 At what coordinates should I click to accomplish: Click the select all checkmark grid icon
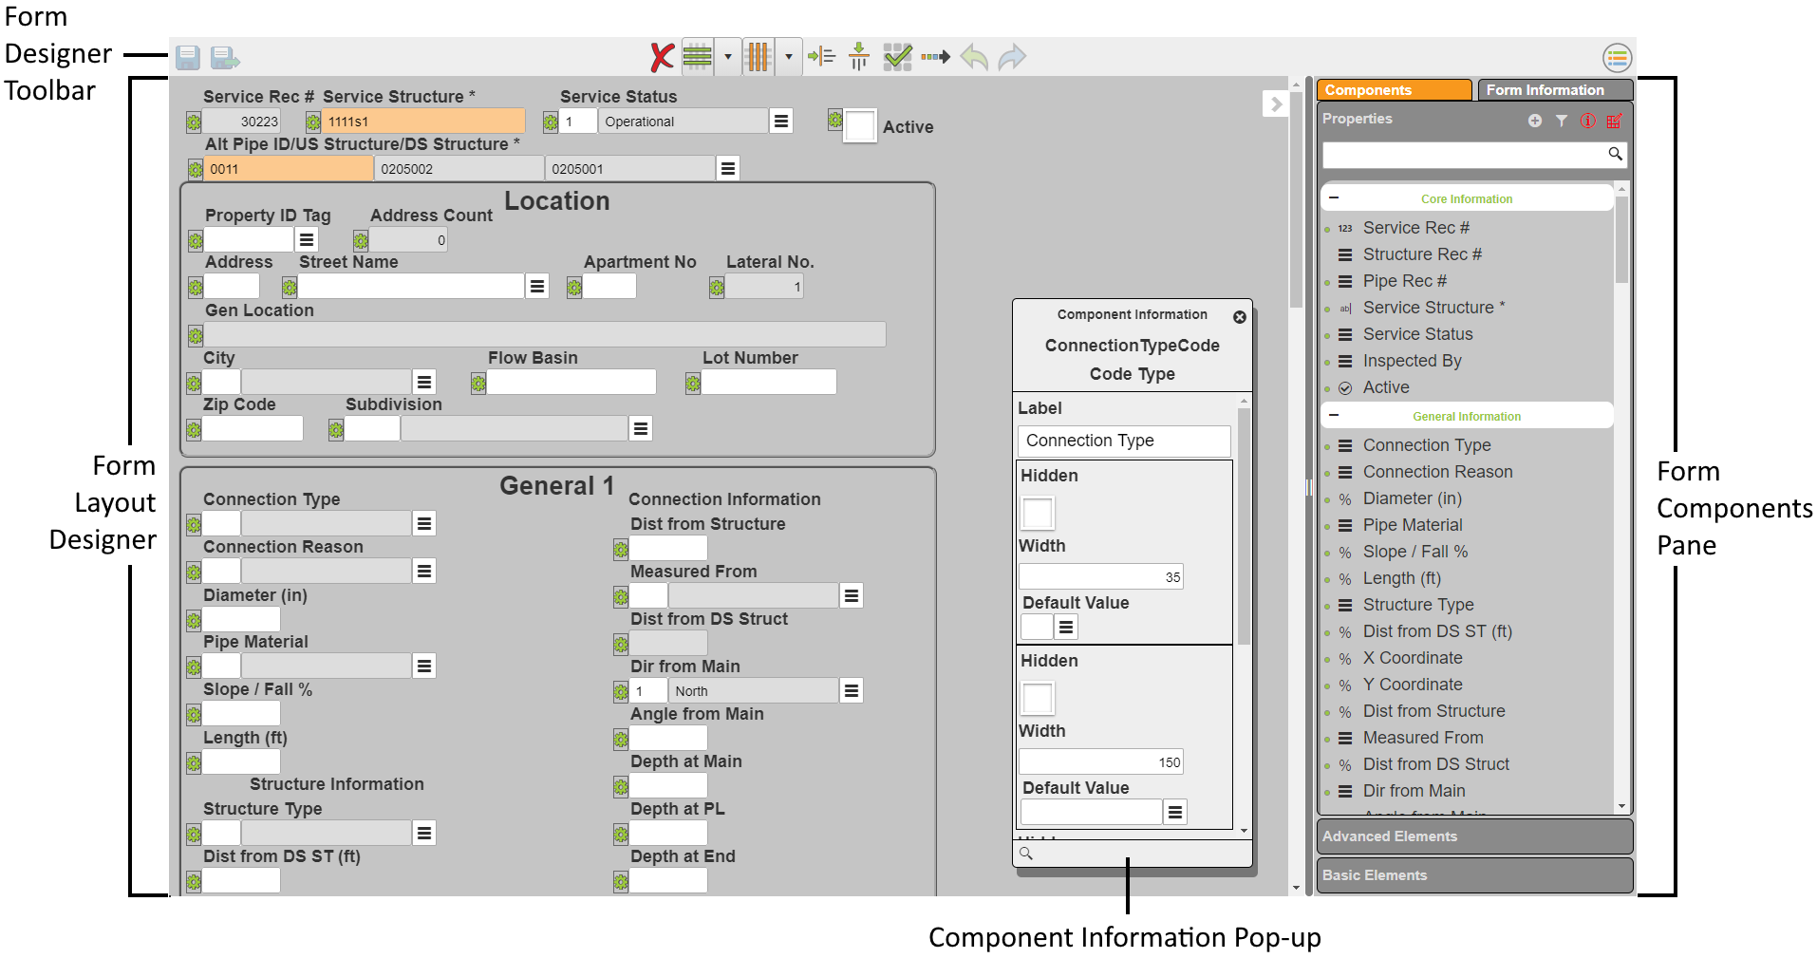coord(897,57)
